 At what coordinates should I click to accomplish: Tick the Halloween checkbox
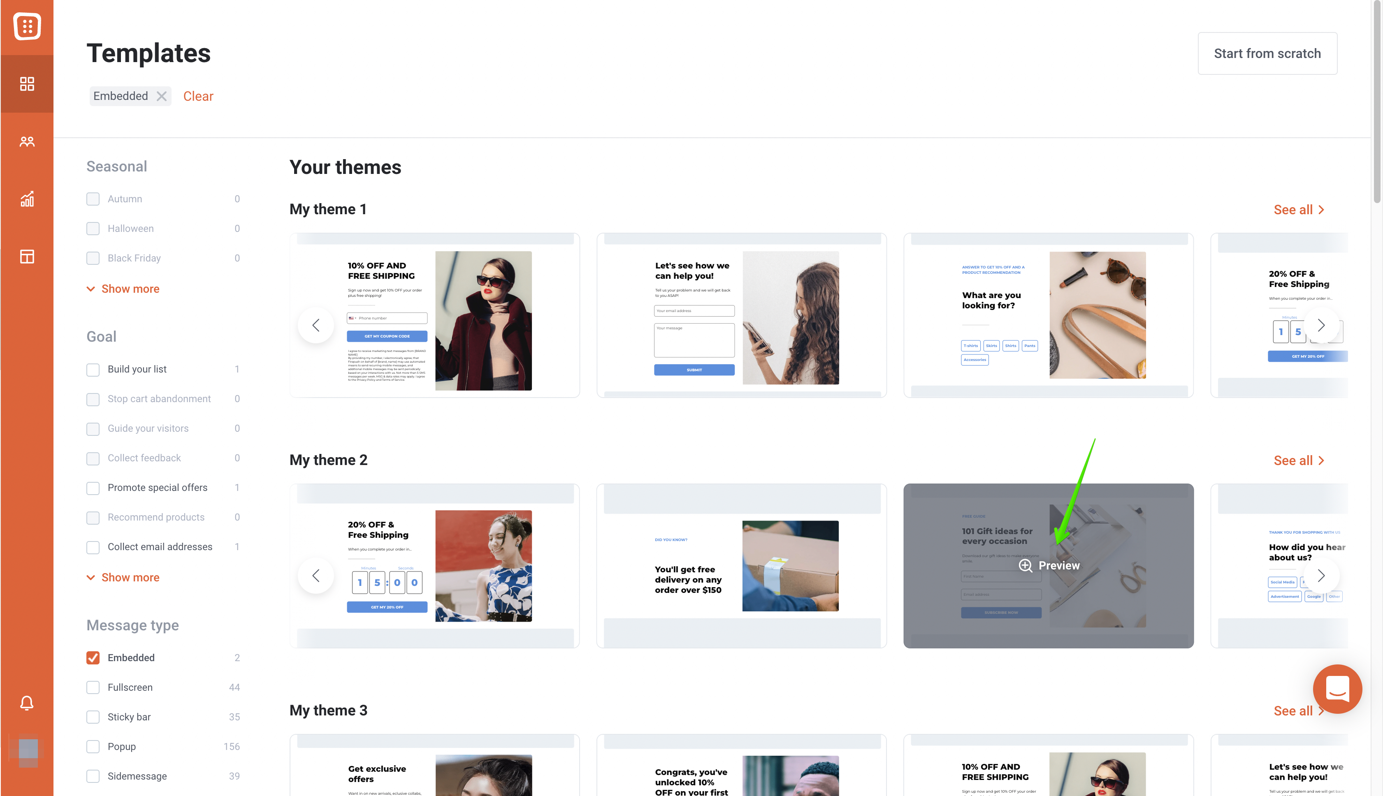point(93,229)
